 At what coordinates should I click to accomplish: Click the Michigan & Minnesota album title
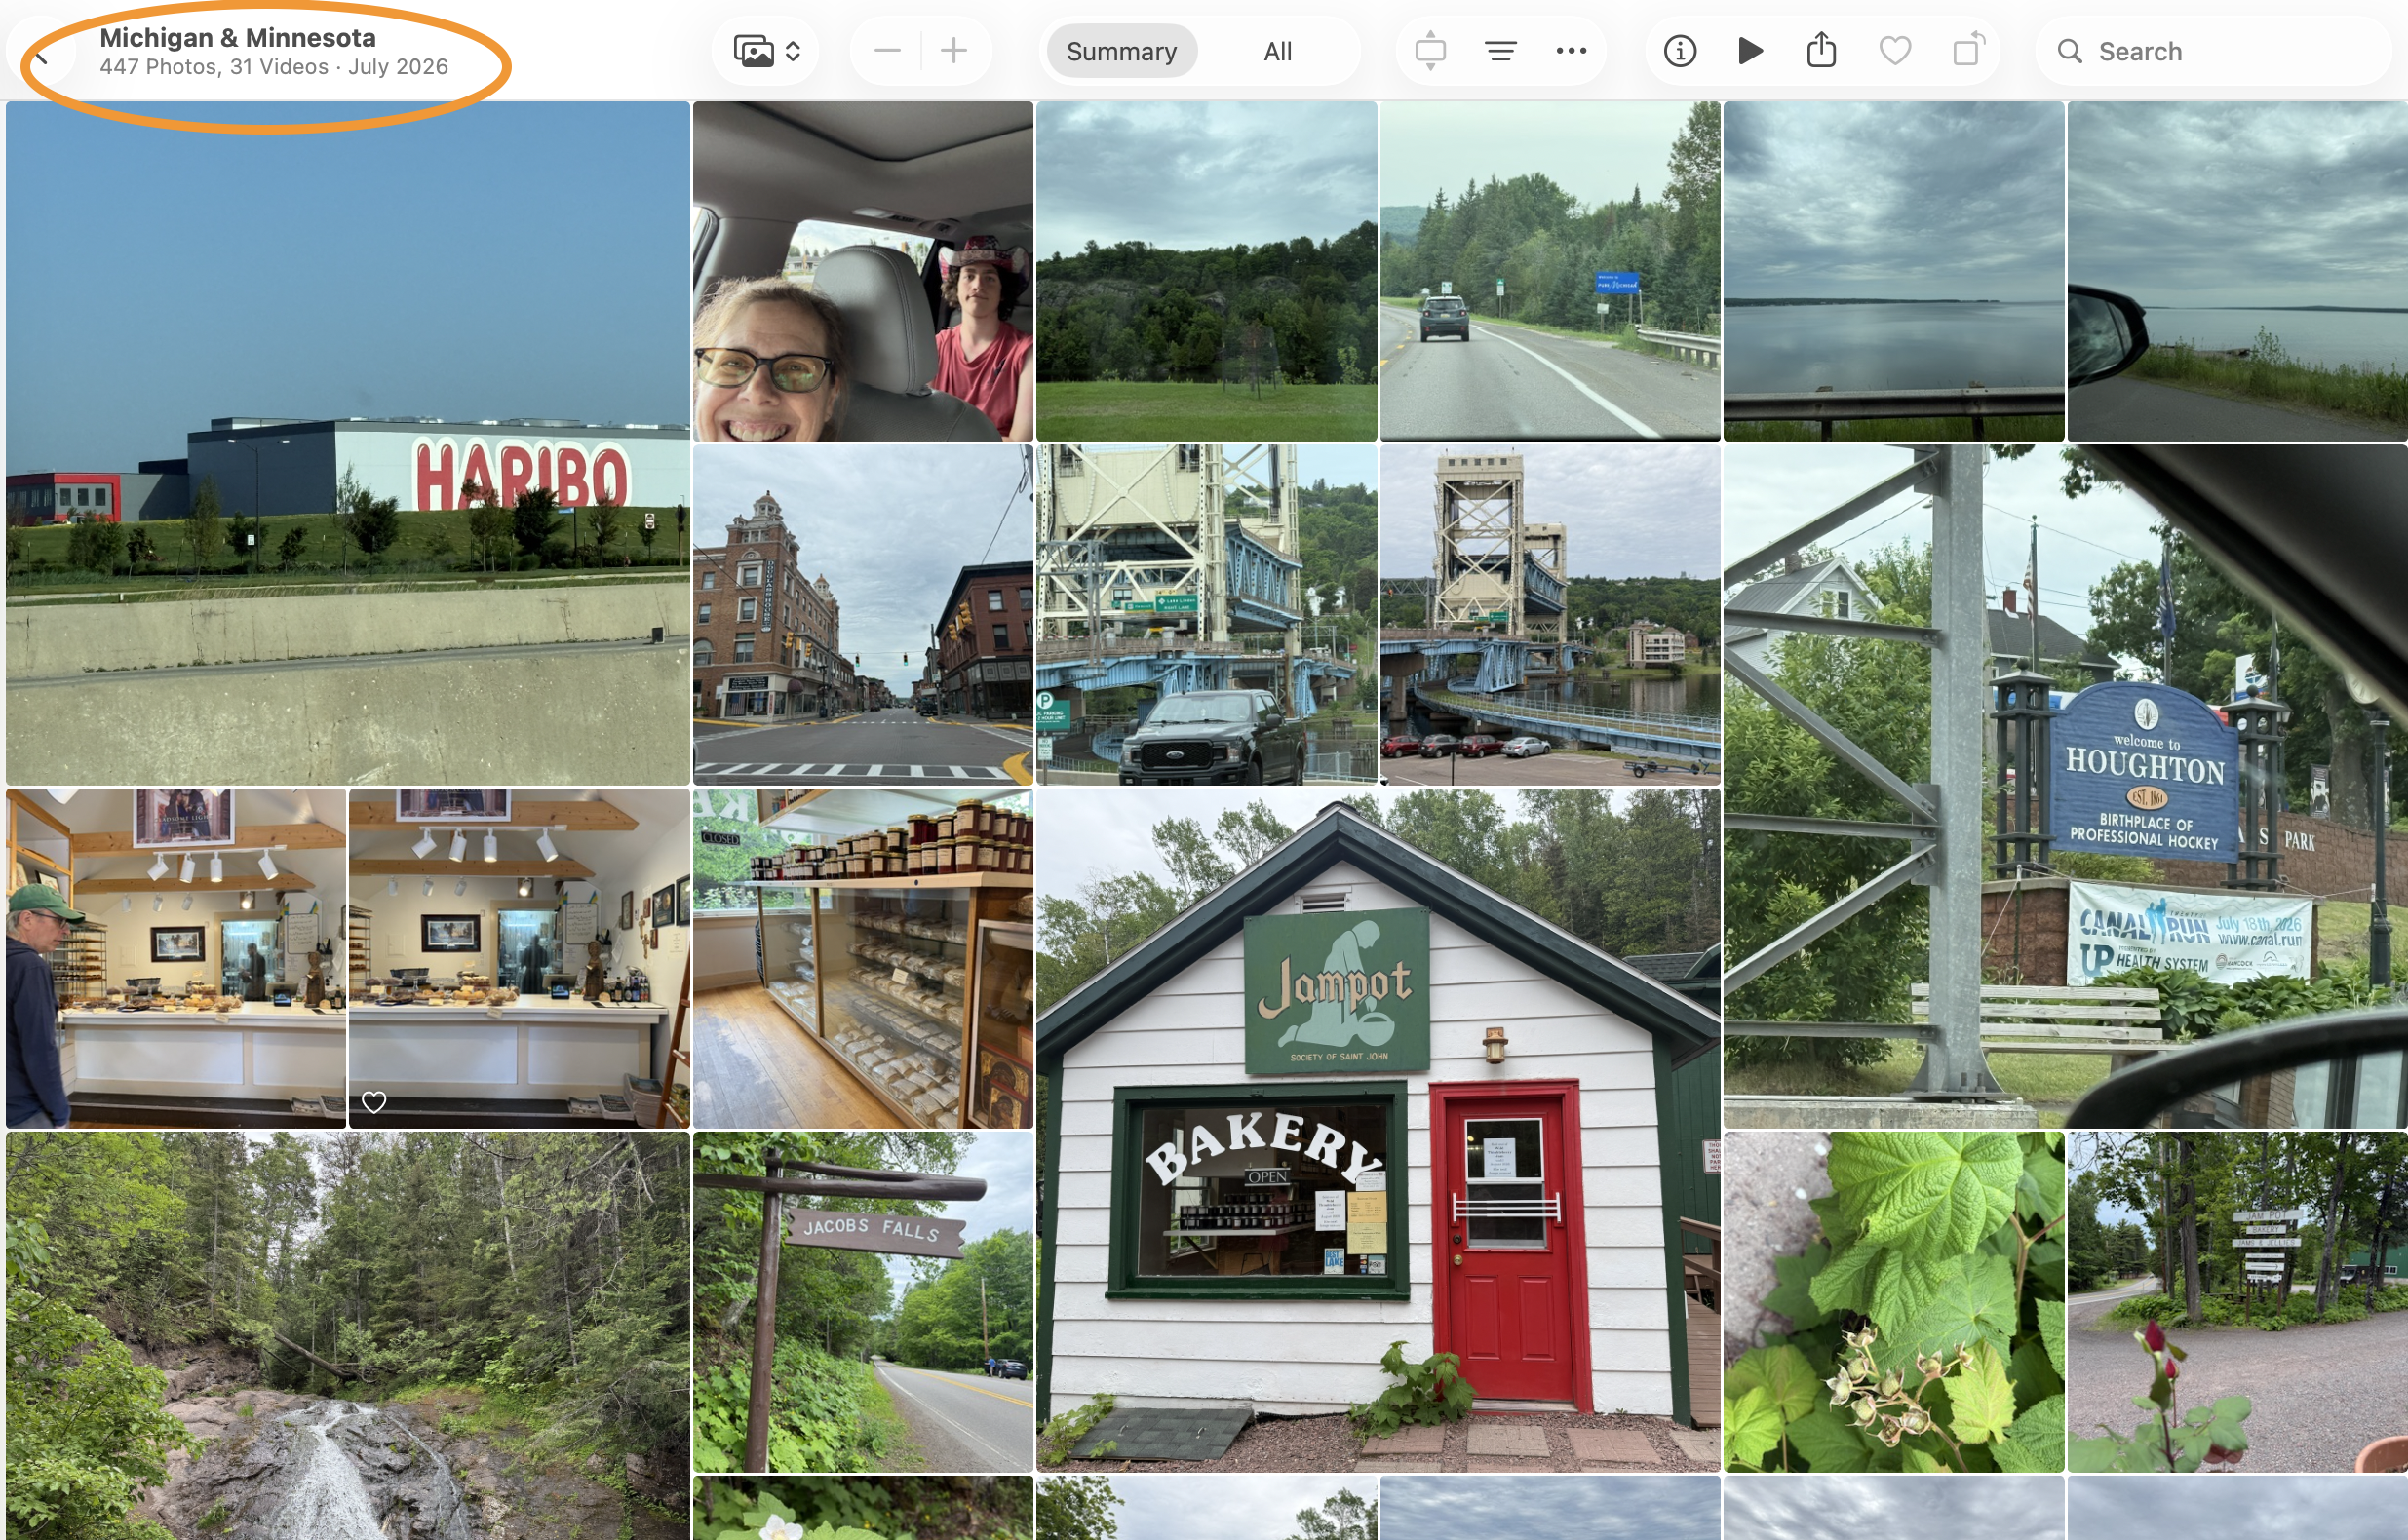(238, 38)
